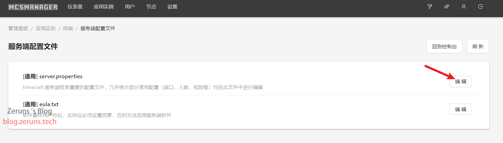Screen dimensions: 503x143
Task: Click the layout blocks design icon
Action: point(447,6)
